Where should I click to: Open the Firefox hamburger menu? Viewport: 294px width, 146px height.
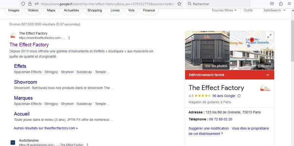(289, 4)
